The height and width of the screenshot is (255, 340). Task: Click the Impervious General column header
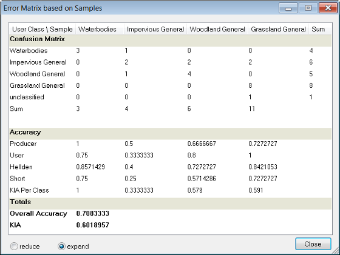155,29
